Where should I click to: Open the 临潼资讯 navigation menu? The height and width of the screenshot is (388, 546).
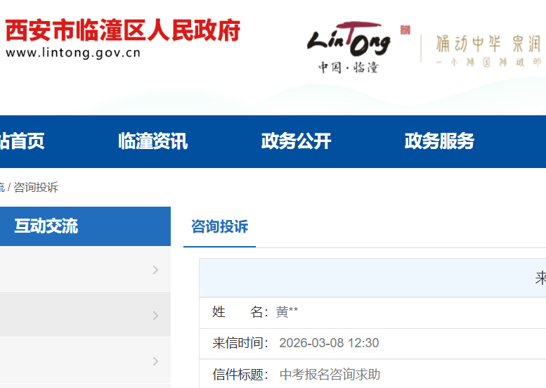153,141
